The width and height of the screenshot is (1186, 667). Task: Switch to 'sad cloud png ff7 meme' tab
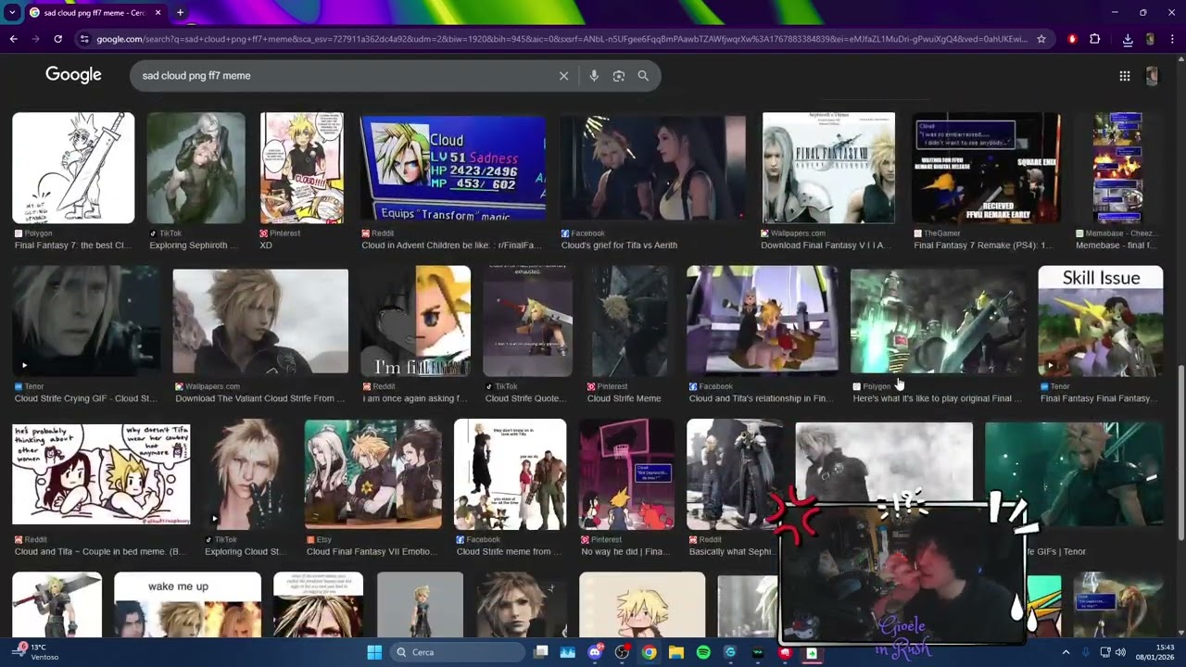pyautogui.click(x=95, y=13)
